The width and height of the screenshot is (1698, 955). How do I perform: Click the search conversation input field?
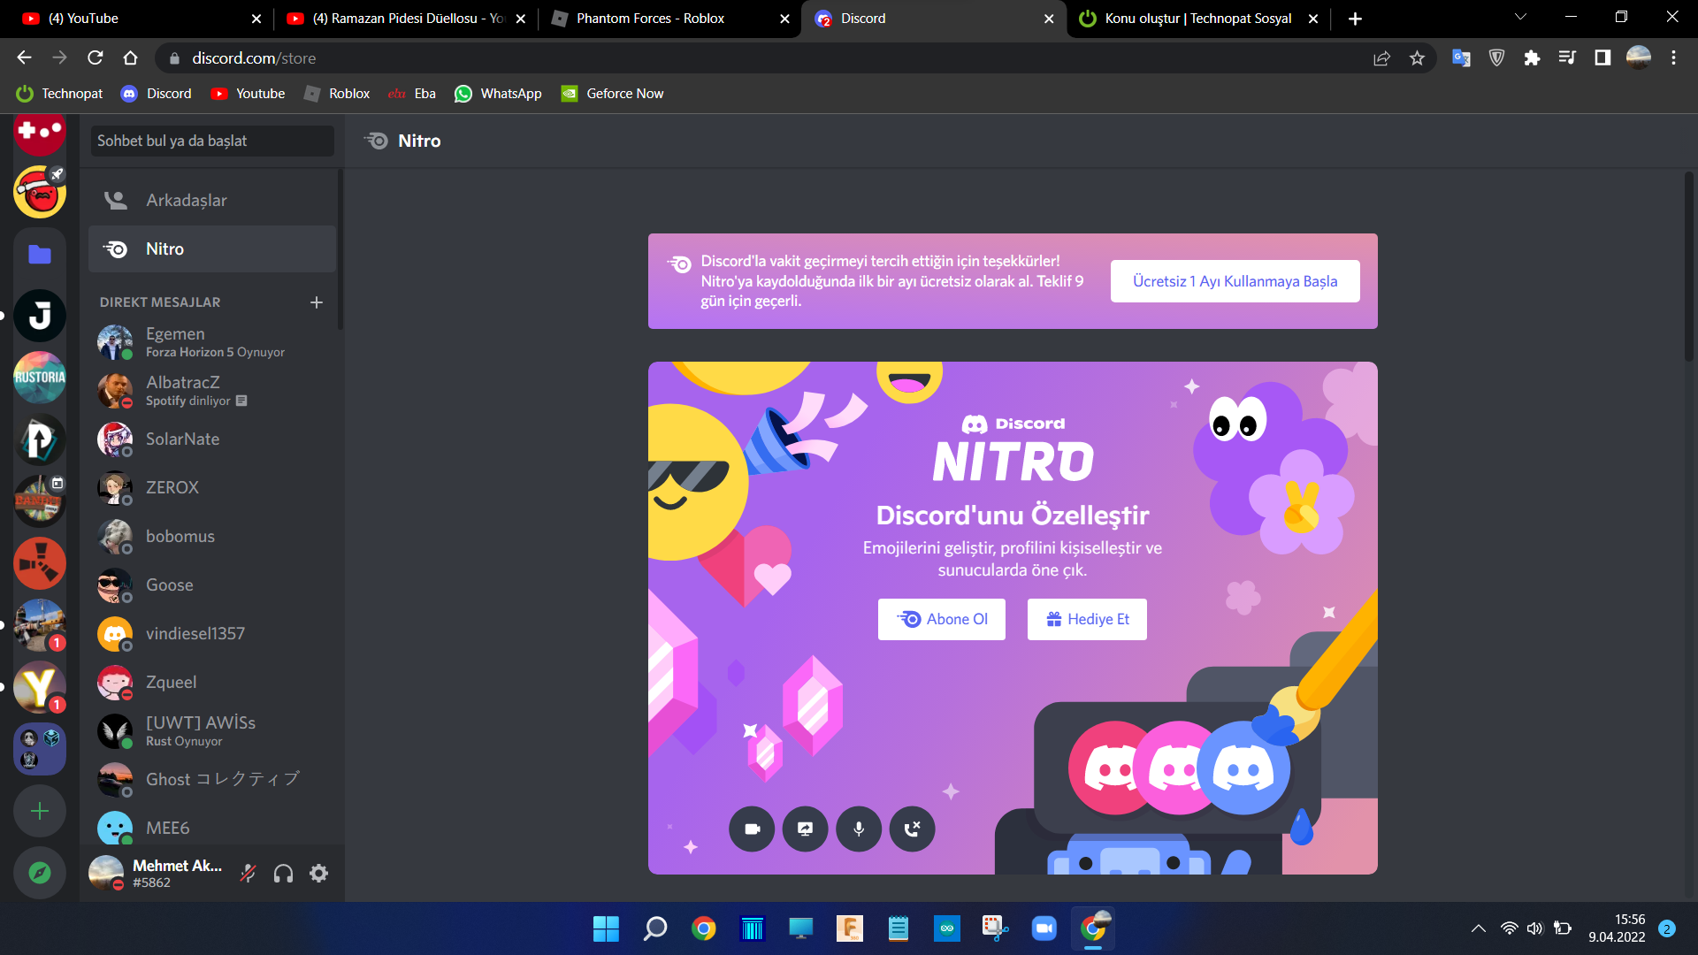click(x=212, y=141)
